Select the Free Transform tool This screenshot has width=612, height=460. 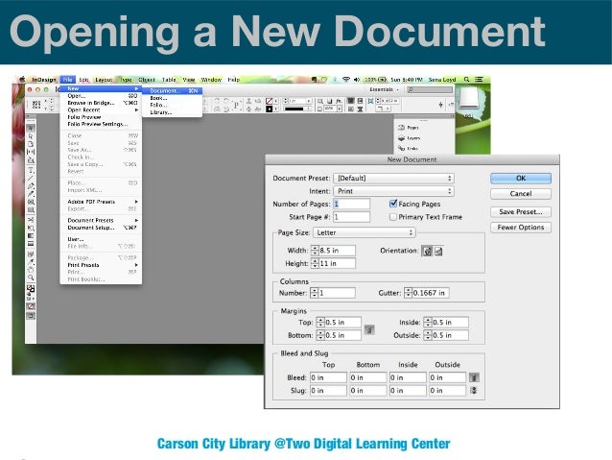31,228
